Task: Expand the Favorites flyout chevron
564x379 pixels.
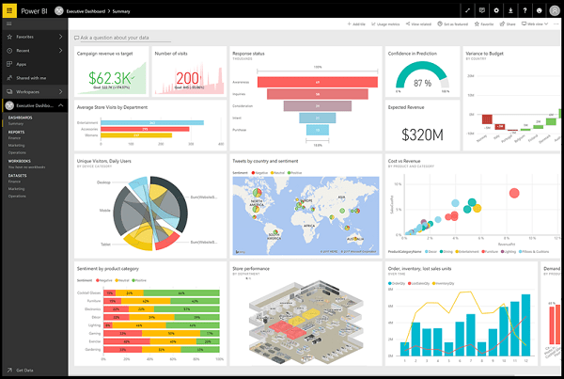Action: (60, 37)
